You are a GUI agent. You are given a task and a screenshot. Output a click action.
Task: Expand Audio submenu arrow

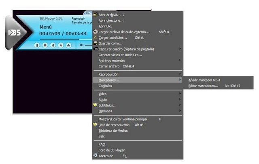(180, 99)
